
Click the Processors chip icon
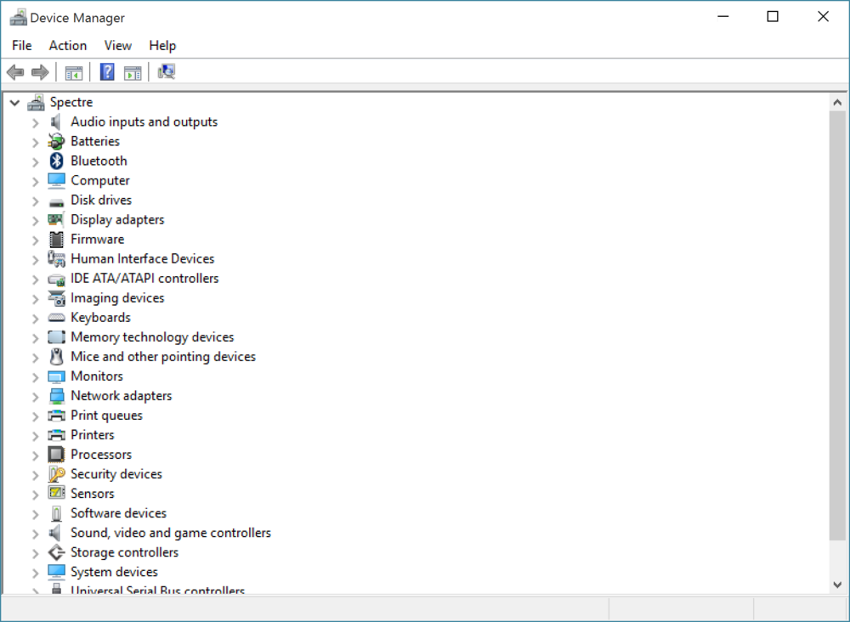[56, 455]
